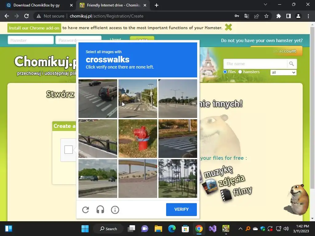Click the VERIFY button
Viewport: 315px width, 236px height.
click(181, 210)
